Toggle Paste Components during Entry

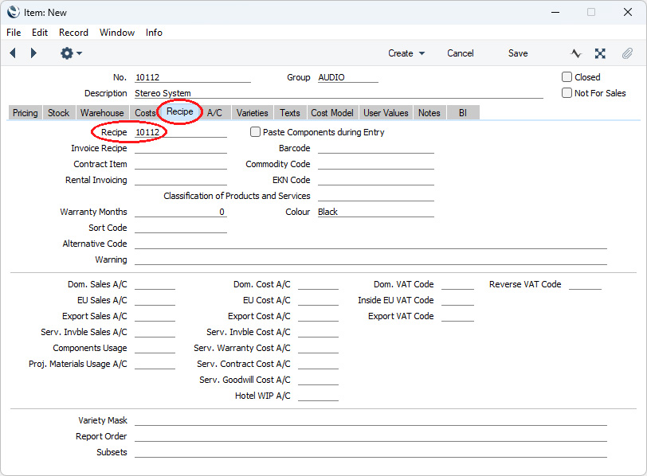(x=256, y=132)
